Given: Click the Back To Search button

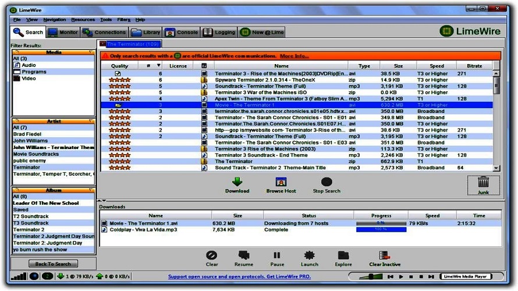Looking at the screenshot, I should coord(53,264).
